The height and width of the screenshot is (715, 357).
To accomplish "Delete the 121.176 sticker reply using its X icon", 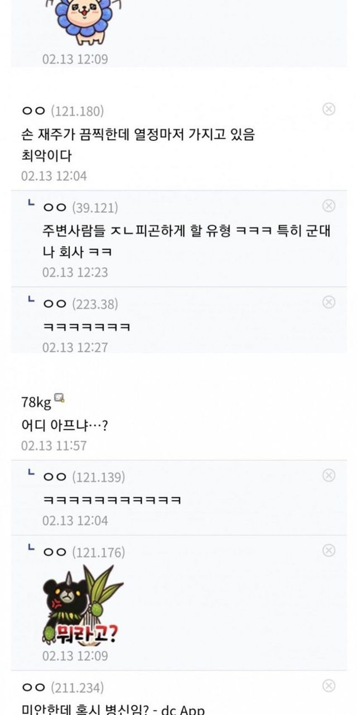I will (329, 550).
